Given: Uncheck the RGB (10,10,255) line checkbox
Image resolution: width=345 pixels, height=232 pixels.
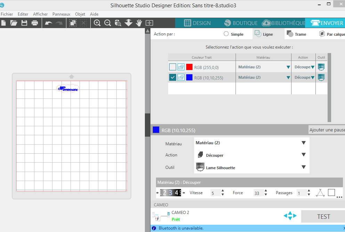Looking at the screenshot, I should 172,77.
